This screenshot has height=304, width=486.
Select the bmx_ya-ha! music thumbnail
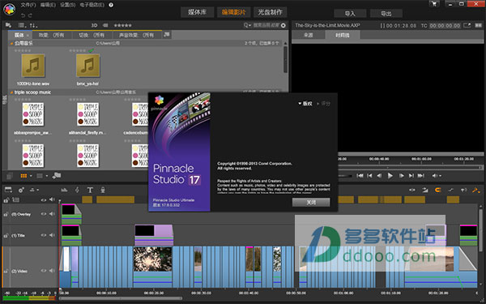coord(87,66)
